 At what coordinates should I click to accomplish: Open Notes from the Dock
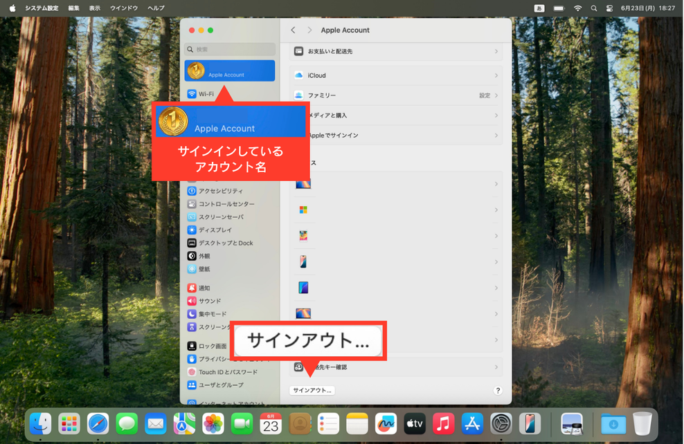(357, 423)
